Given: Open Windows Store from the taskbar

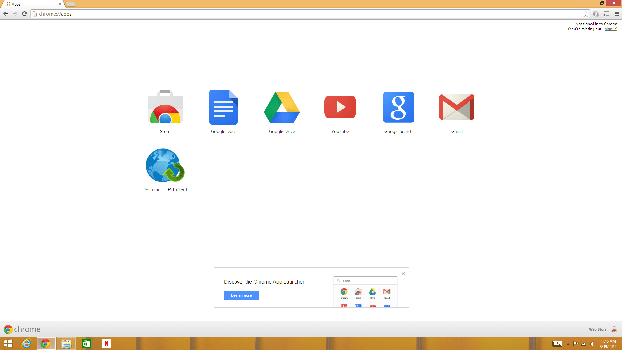Looking at the screenshot, I should [x=86, y=344].
